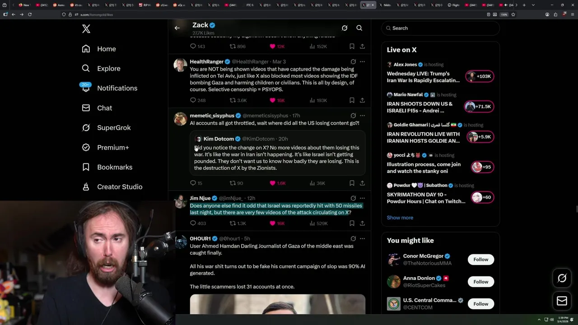
Task: Repost the top post with 896 reposts
Action: pos(238,46)
